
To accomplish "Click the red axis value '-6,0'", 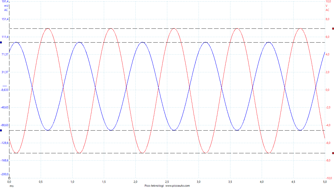I will coord(328,143).
